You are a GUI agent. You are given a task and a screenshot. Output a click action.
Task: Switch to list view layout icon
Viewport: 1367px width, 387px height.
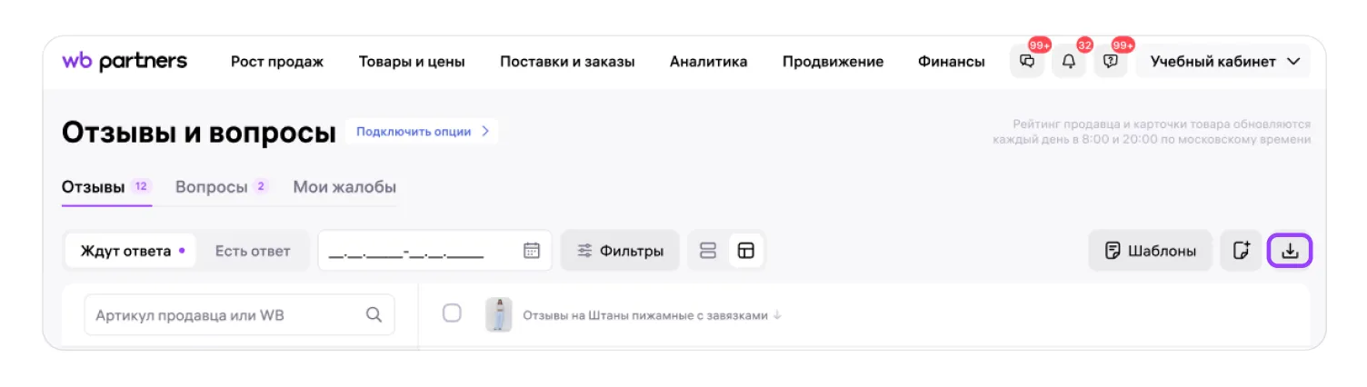tap(708, 251)
